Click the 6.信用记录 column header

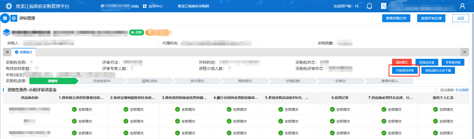[x=340, y=98]
